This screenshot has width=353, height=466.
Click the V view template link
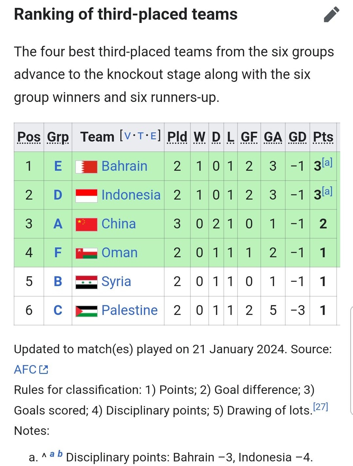(128, 135)
